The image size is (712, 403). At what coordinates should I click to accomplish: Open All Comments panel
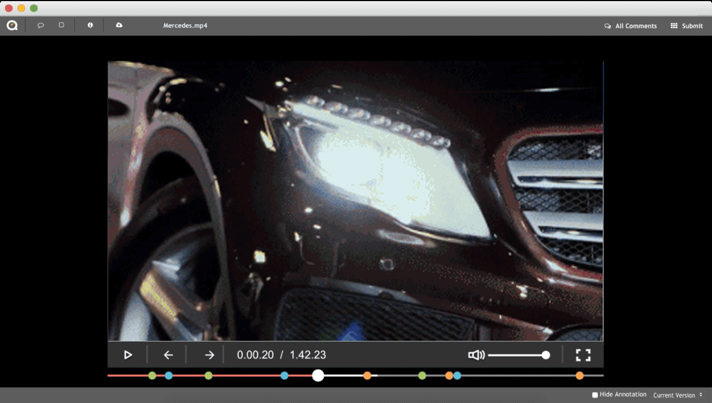pyautogui.click(x=630, y=26)
